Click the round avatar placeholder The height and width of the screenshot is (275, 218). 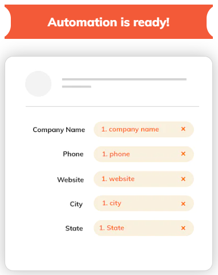click(38, 83)
